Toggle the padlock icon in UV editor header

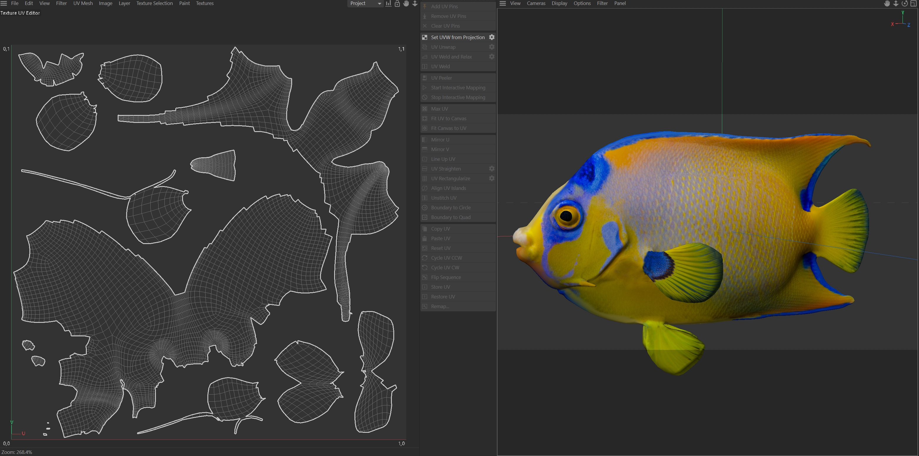click(x=397, y=4)
